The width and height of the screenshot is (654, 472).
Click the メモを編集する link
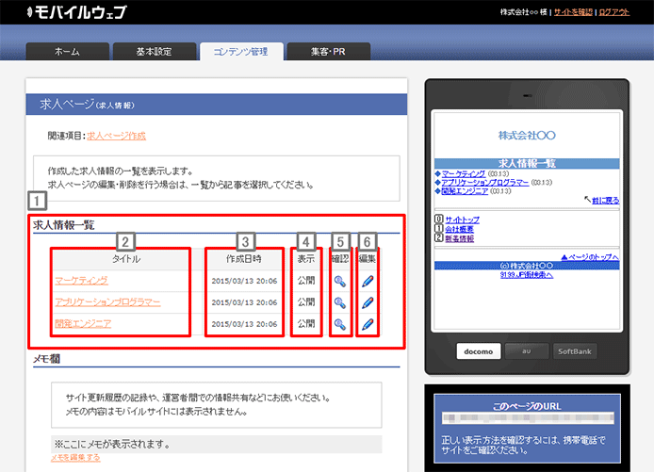[76, 457]
